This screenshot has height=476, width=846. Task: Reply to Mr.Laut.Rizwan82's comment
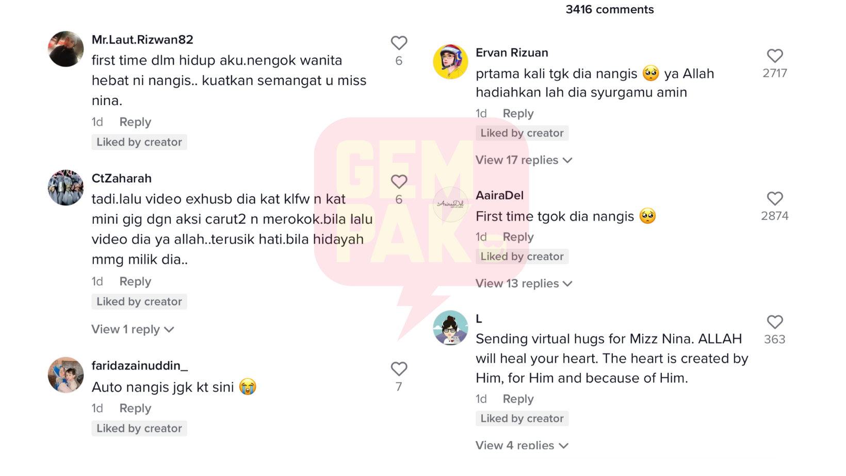click(135, 122)
